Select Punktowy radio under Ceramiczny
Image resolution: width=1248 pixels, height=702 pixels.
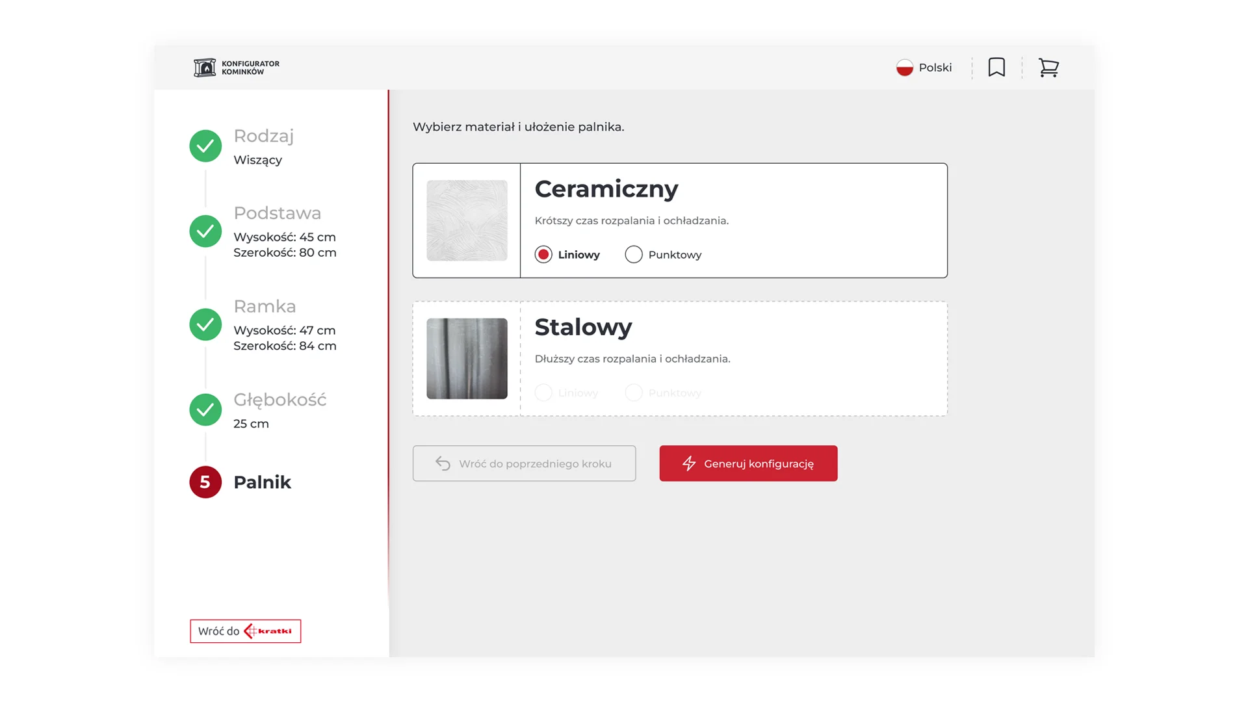(634, 255)
